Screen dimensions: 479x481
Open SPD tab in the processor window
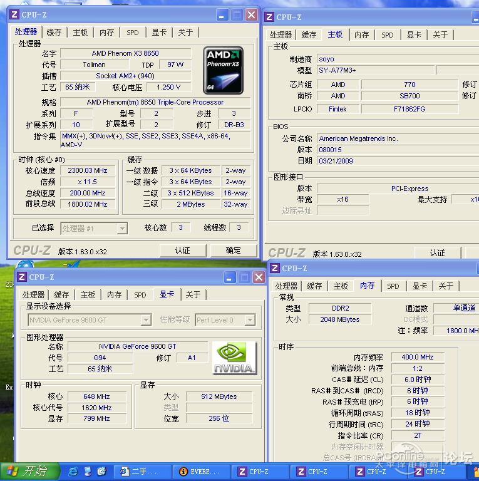133,32
